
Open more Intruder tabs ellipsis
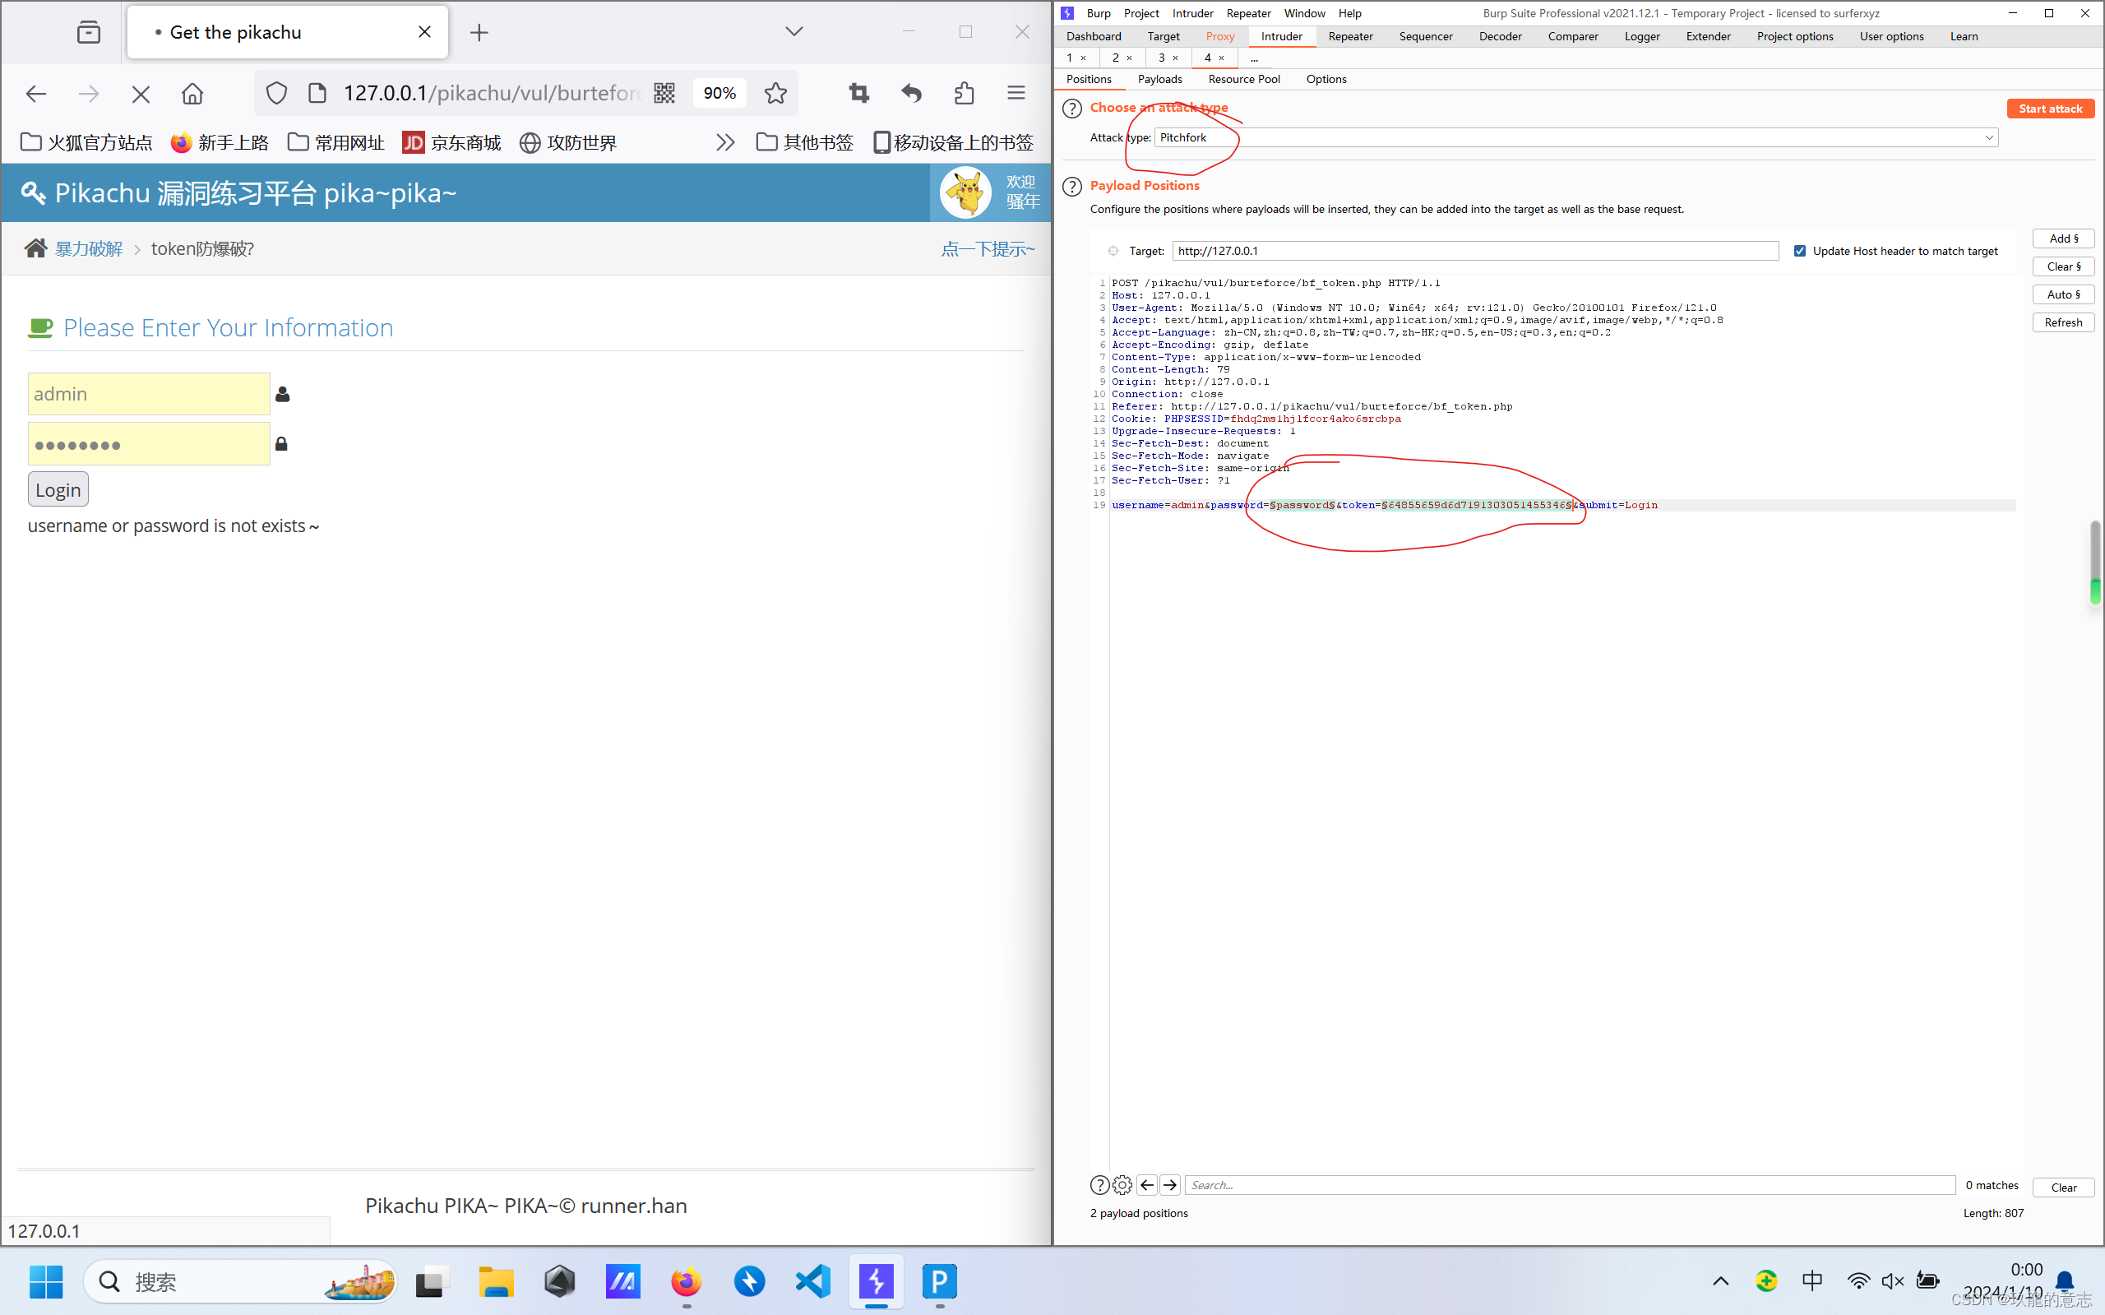(x=1254, y=58)
